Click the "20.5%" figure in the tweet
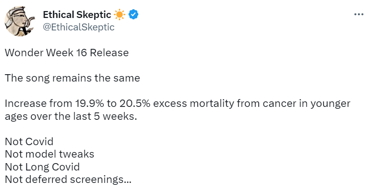The image size is (370, 188). 136,103
